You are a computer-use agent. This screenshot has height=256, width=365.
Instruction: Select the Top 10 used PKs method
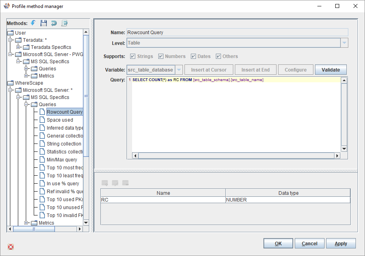point(65,199)
